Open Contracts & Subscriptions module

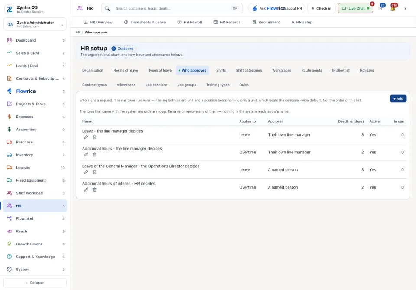(35, 78)
